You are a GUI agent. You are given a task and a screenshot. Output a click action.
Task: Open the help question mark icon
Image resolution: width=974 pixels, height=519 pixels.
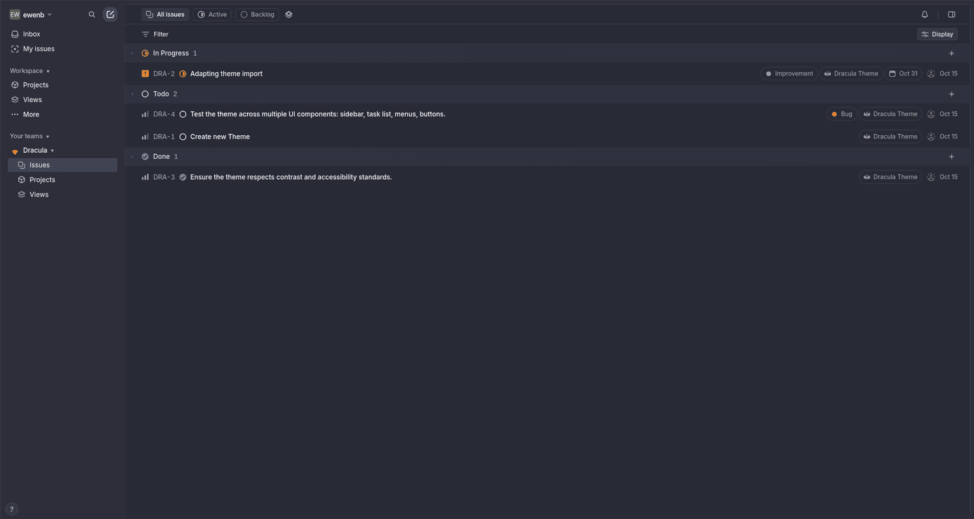pos(11,510)
